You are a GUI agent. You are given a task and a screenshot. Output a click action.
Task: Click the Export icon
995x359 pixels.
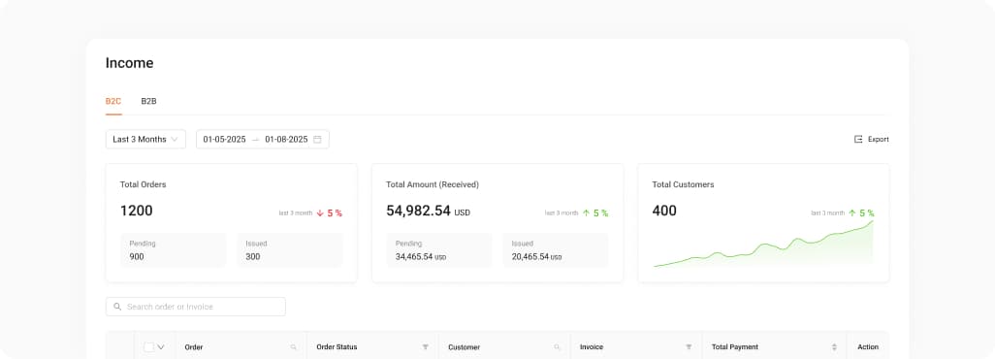click(x=858, y=139)
